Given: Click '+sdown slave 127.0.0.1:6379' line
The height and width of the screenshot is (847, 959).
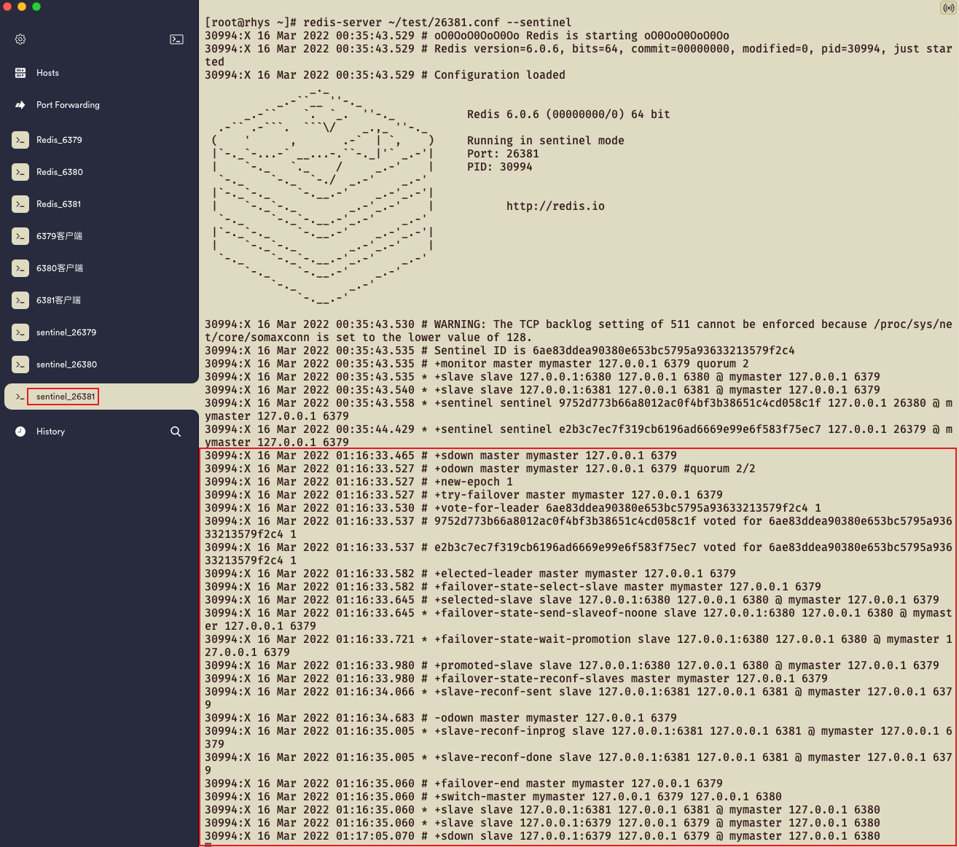Looking at the screenshot, I should [x=542, y=836].
